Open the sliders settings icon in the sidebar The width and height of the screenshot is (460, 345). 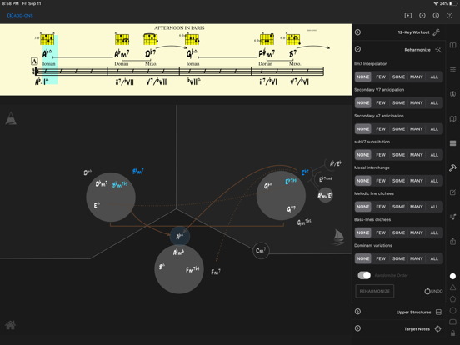coord(453,69)
